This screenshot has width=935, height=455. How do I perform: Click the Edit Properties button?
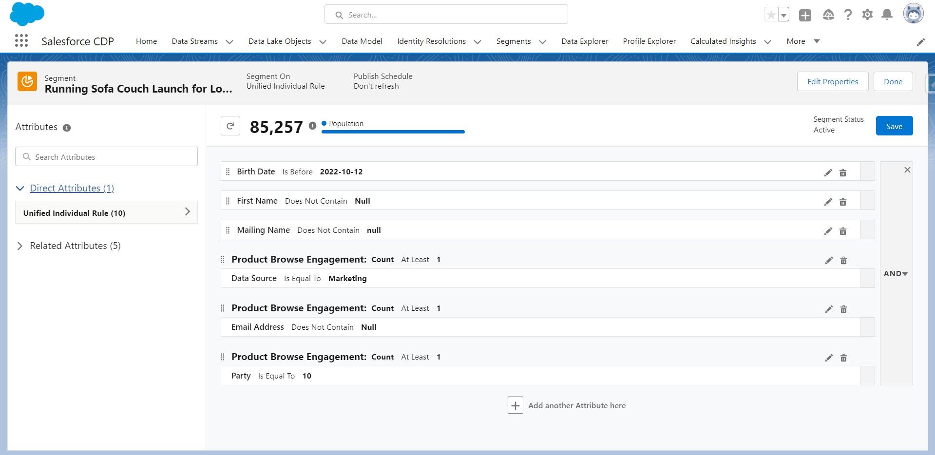[833, 81]
